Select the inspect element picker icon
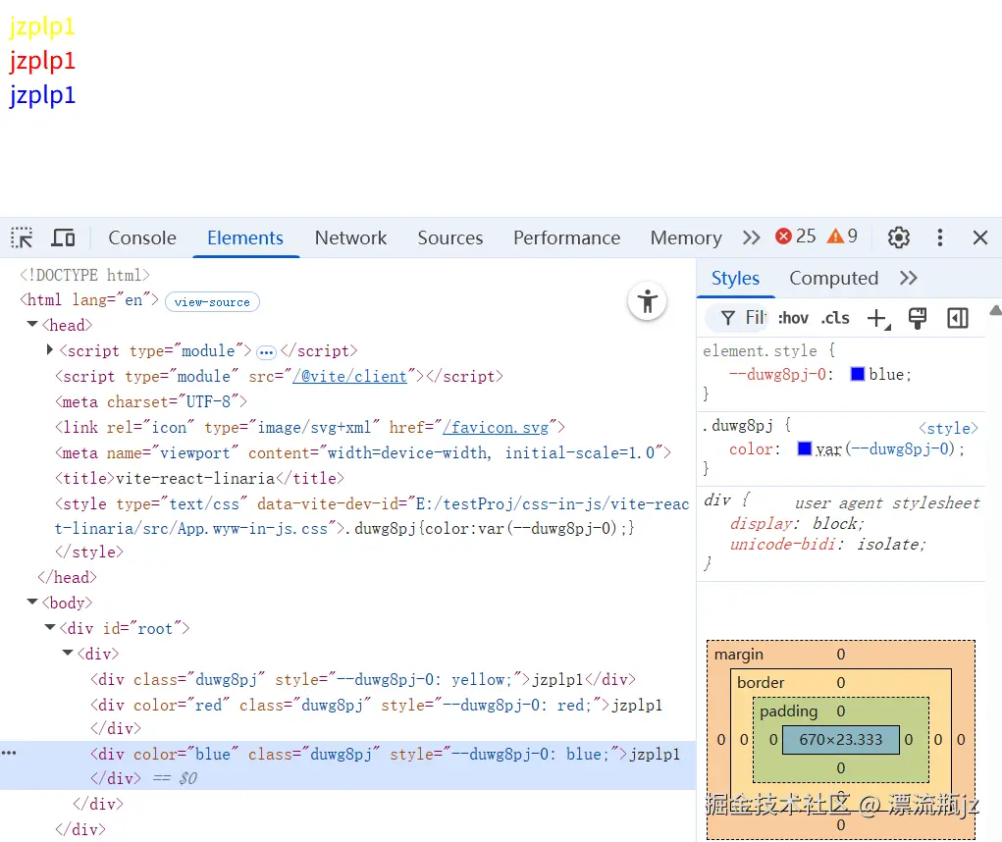Screen dimensions: 1002x842 pos(21,237)
